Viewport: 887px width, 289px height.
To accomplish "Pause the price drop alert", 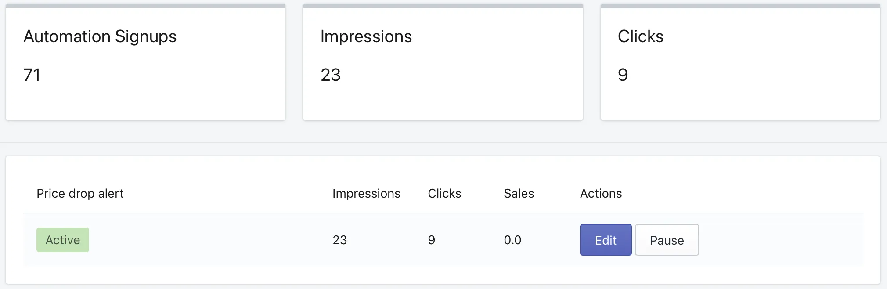I will [x=667, y=240].
